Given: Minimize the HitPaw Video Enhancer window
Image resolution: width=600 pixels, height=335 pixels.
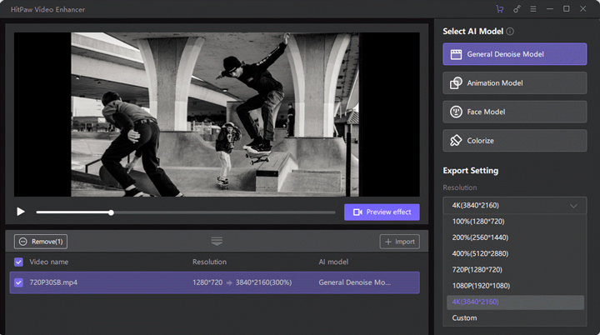Looking at the screenshot, I should point(550,9).
